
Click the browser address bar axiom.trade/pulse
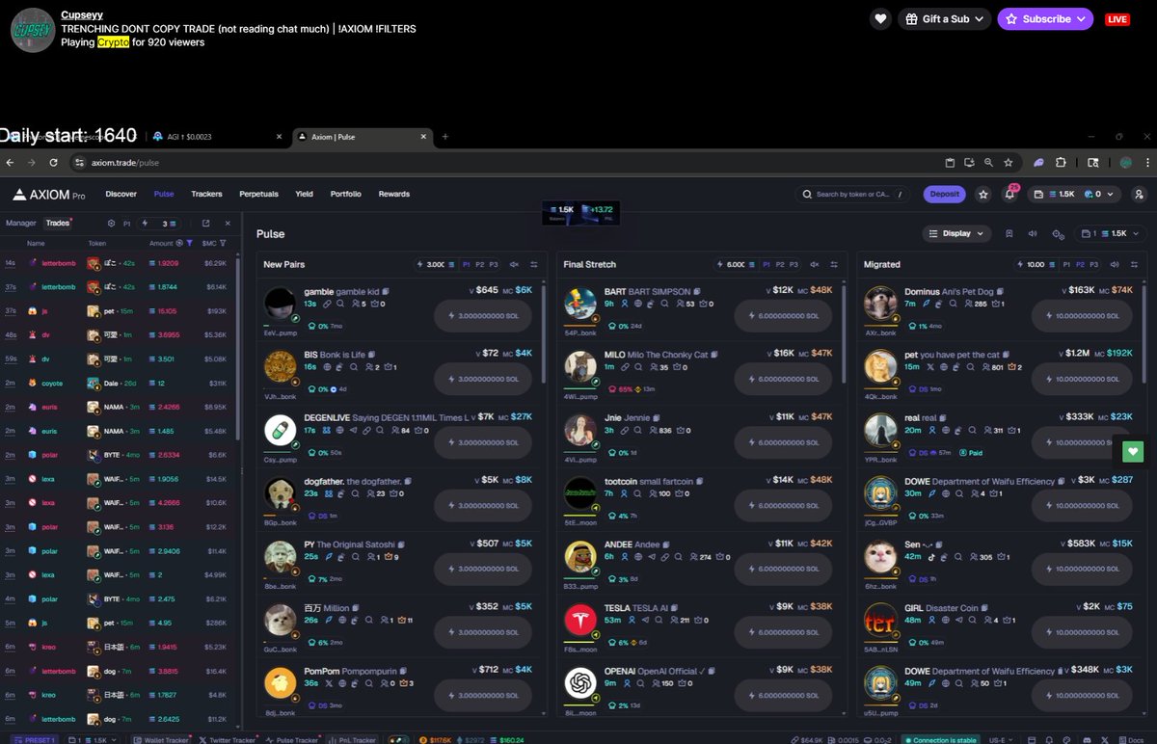[125, 163]
